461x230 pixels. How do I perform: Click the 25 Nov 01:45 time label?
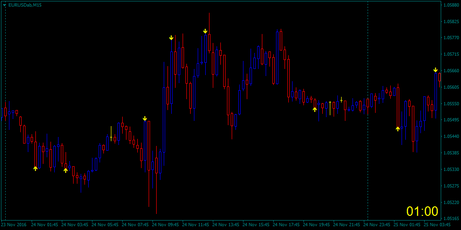point(406,225)
